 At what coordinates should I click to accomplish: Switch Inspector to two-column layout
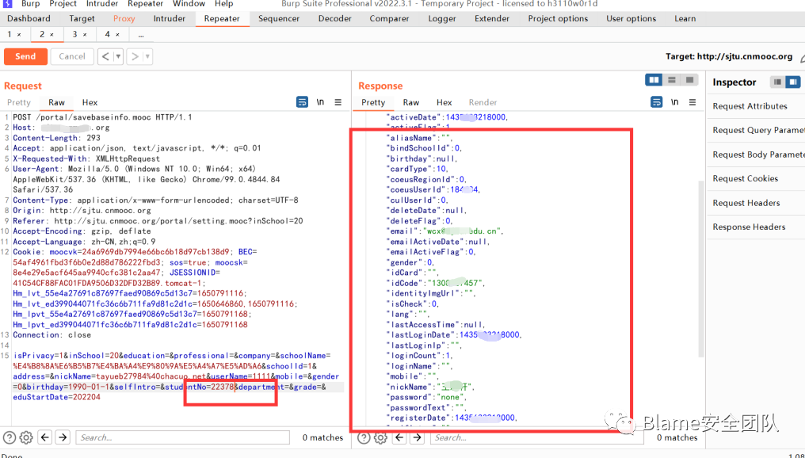click(x=793, y=82)
